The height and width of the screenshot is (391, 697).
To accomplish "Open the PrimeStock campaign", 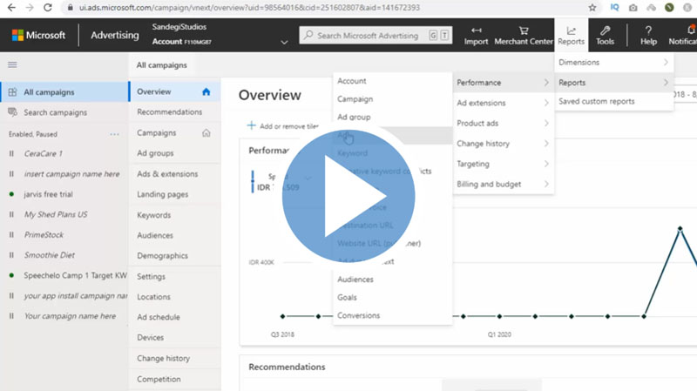I will point(44,234).
